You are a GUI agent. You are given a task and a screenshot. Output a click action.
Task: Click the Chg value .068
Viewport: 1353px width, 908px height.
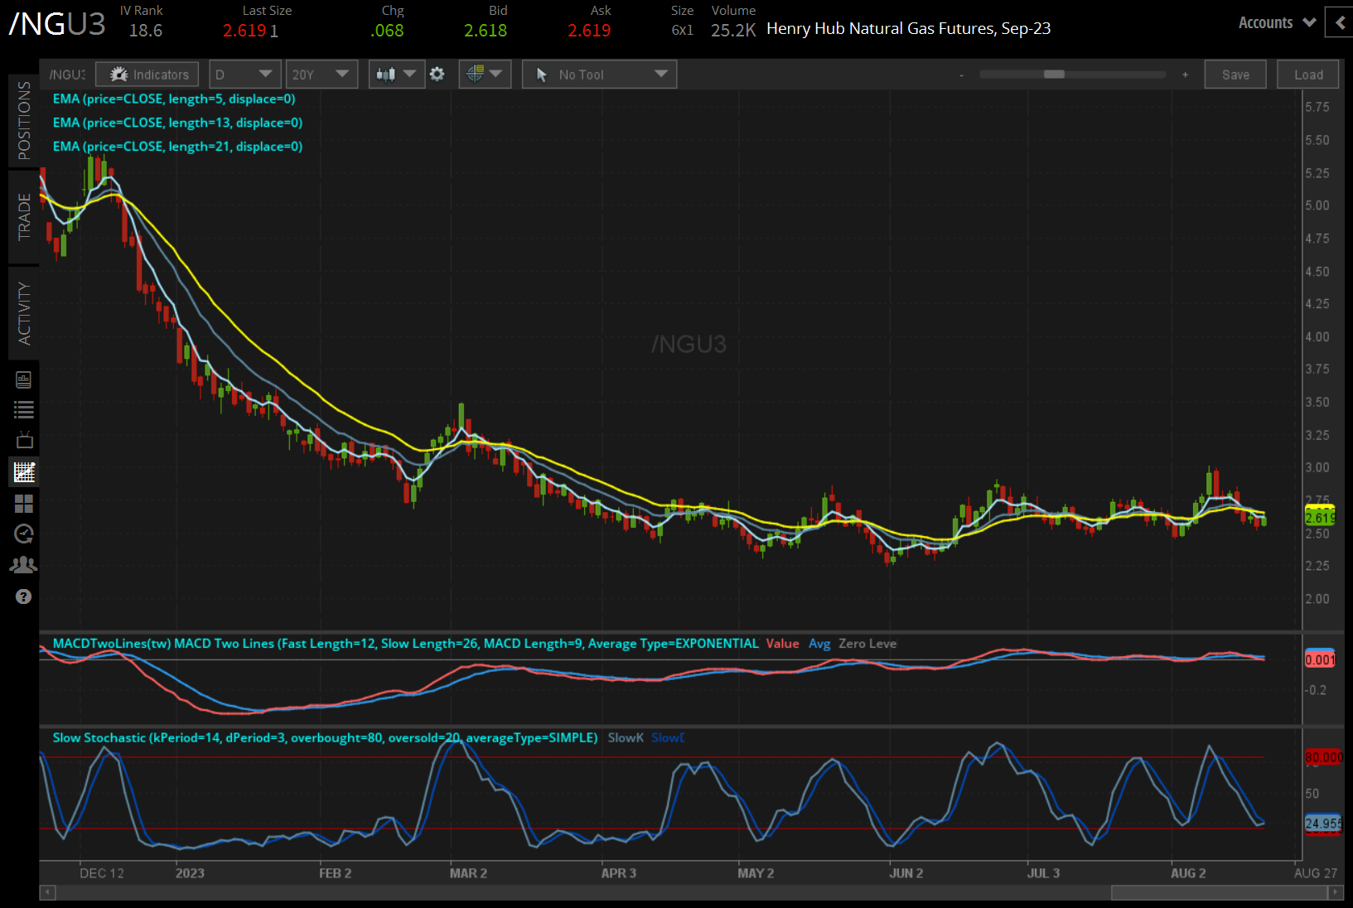(x=387, y=31)
